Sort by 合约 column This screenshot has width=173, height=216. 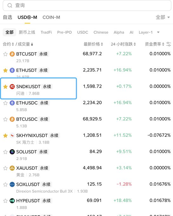click(x=8, y=44)
